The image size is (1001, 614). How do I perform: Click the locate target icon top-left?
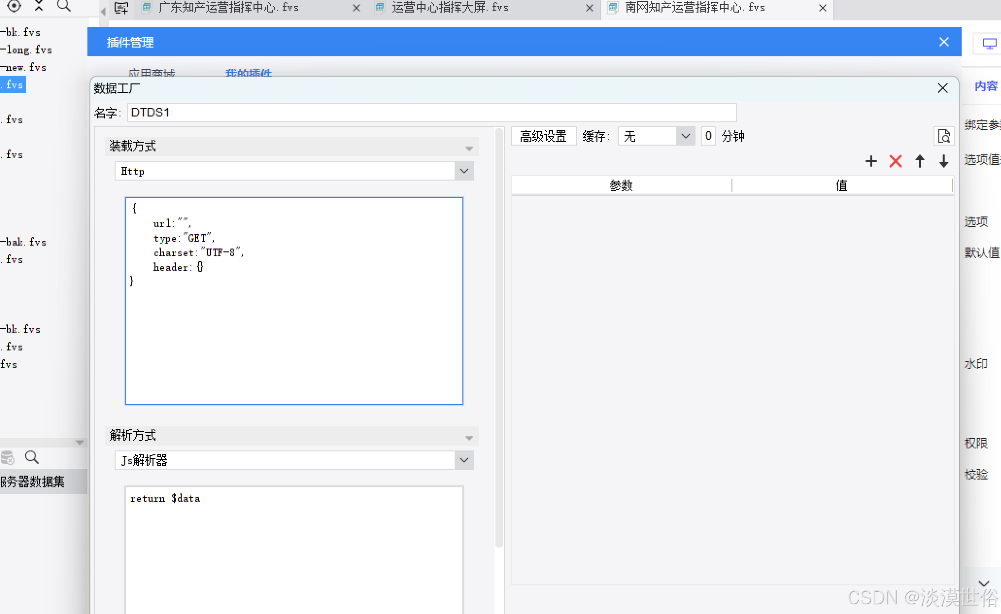pyautogui.click(x=14, y=6)
